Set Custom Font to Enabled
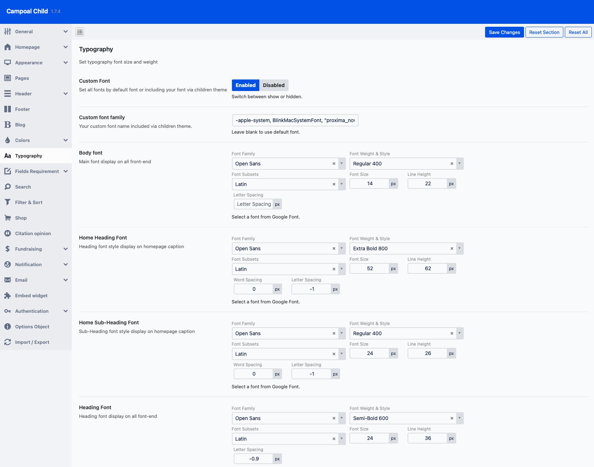 [245, 85]
